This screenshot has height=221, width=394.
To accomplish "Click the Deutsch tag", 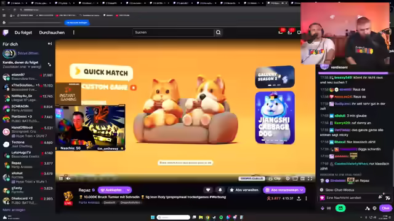I will [110, 203].
